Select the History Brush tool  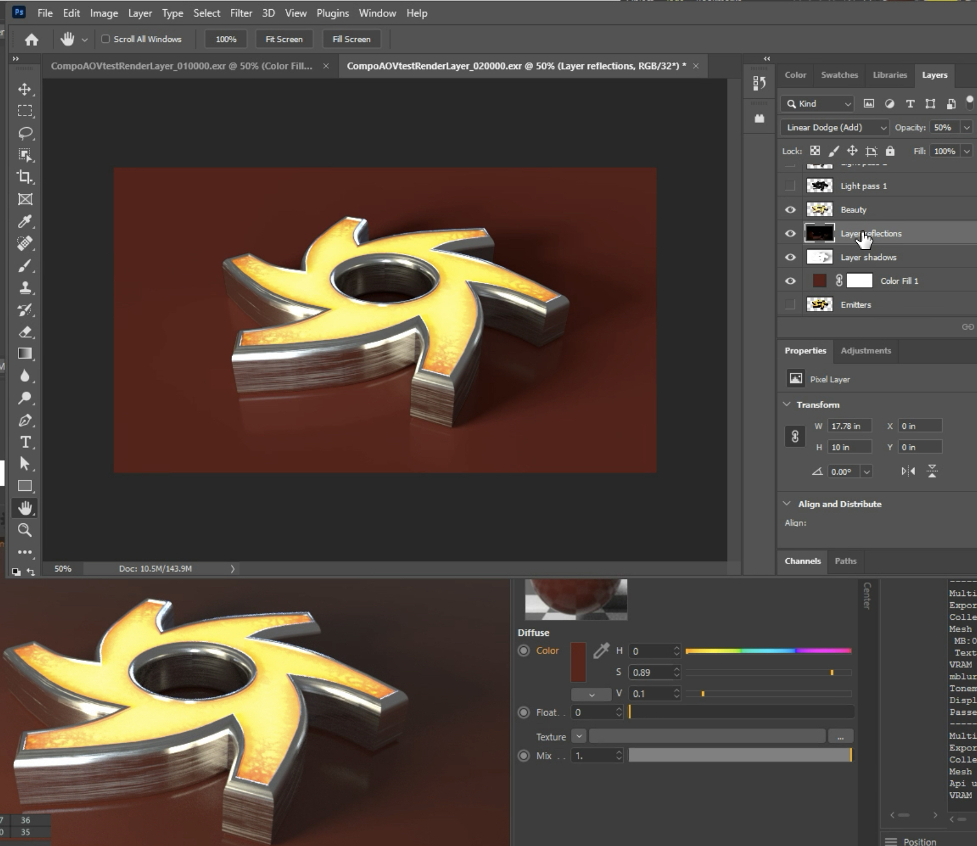click(24, 309)
